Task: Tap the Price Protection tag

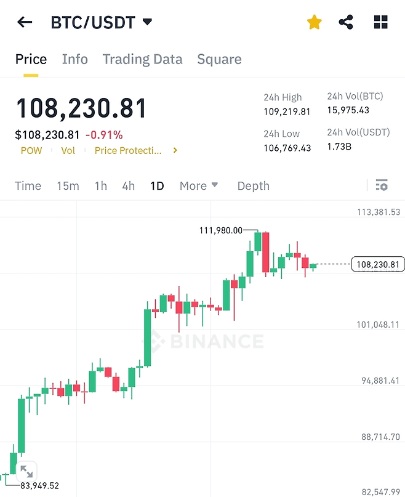Action: [x=127, y=150]
